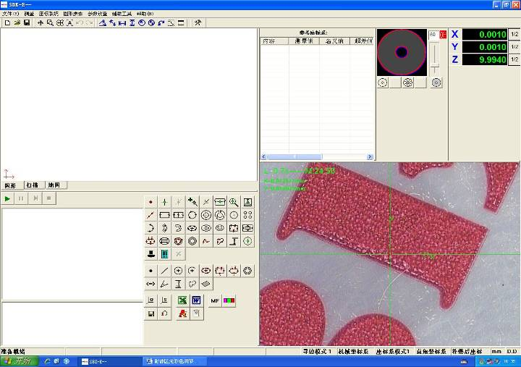Select the zoom window magnifier toolbar tool

[50, 22]
